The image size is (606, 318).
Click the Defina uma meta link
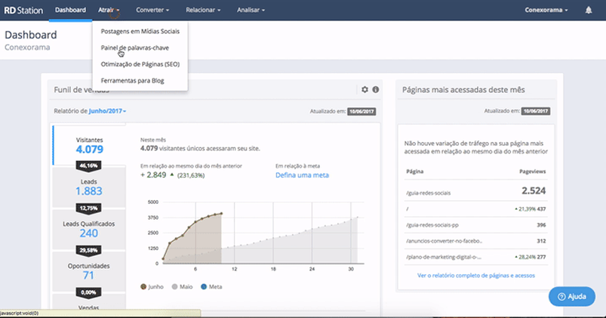[x=302, y=175]
